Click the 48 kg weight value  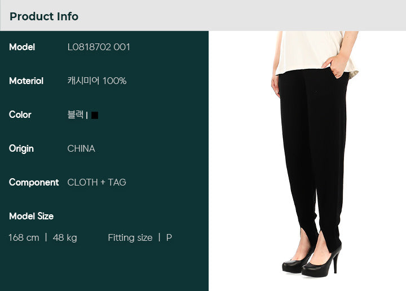65,237
